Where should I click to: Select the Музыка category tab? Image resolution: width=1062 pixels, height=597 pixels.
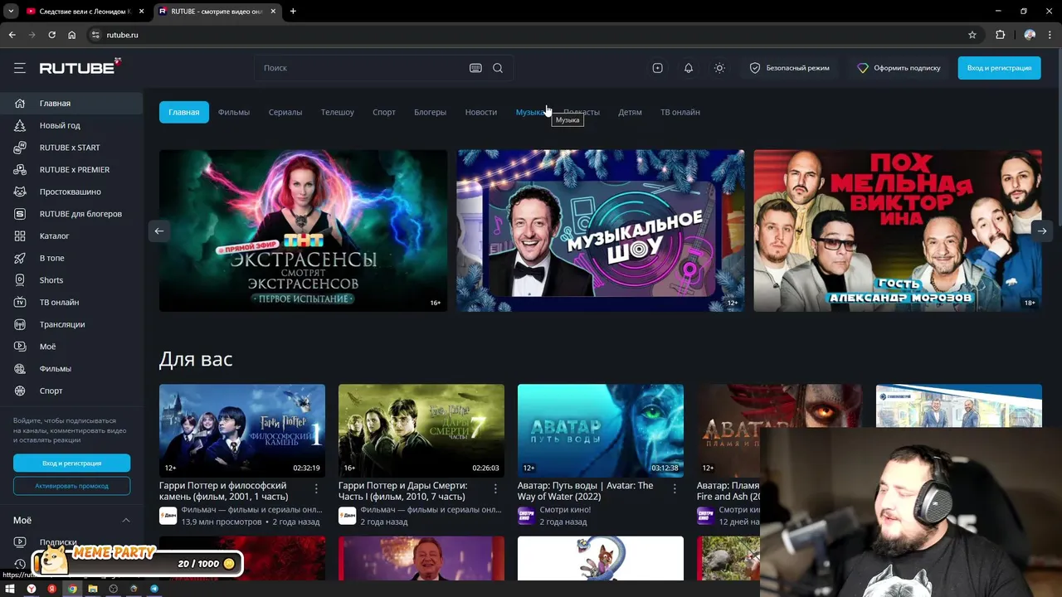click(x=531, y=112)
